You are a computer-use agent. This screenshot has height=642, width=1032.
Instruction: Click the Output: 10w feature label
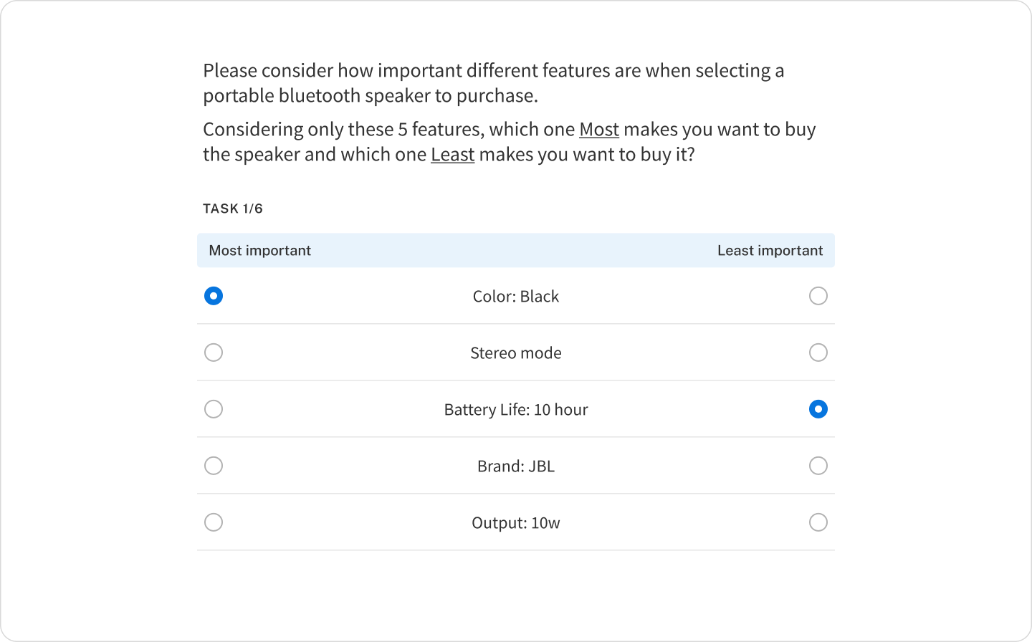tap(515, 523)
